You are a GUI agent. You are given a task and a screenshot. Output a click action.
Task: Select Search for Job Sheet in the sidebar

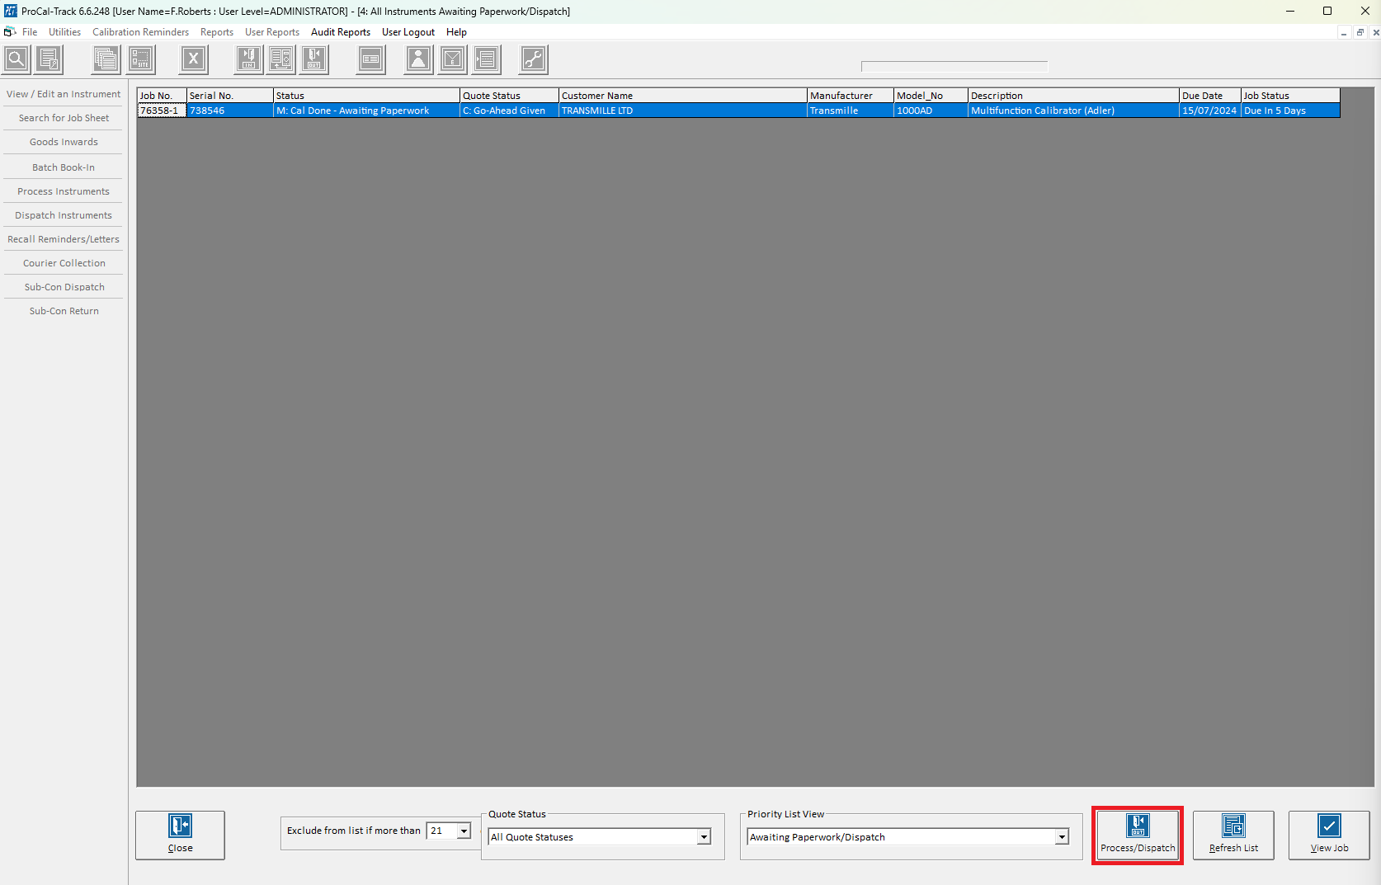pyautogui.click(x=64, y=118)
